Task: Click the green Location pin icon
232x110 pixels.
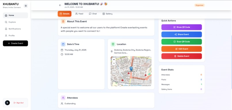Action: pyautogui.click(x=113, y=44)
